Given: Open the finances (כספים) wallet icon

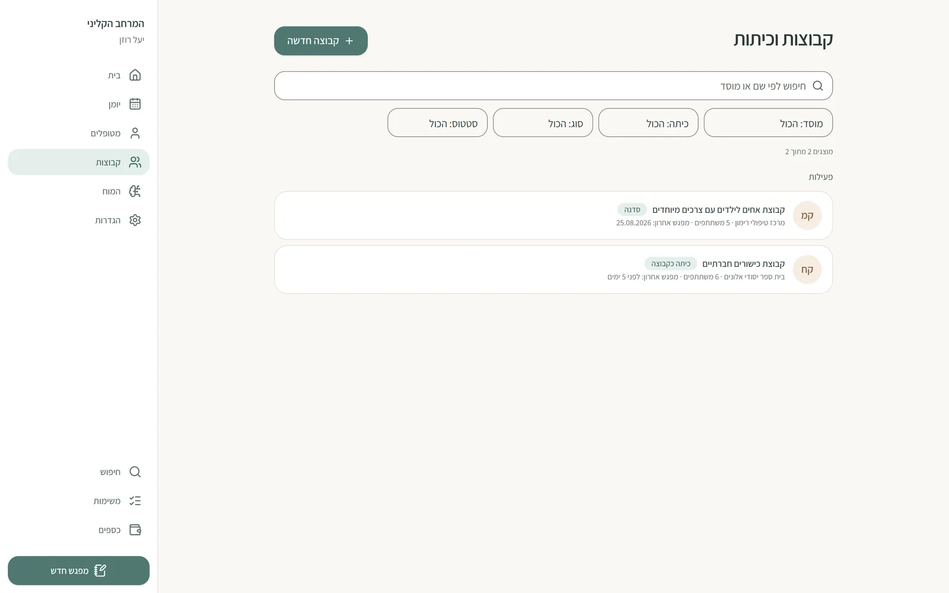Looking at the screenshot, I should pyautogui.click(x=135, y=530).
